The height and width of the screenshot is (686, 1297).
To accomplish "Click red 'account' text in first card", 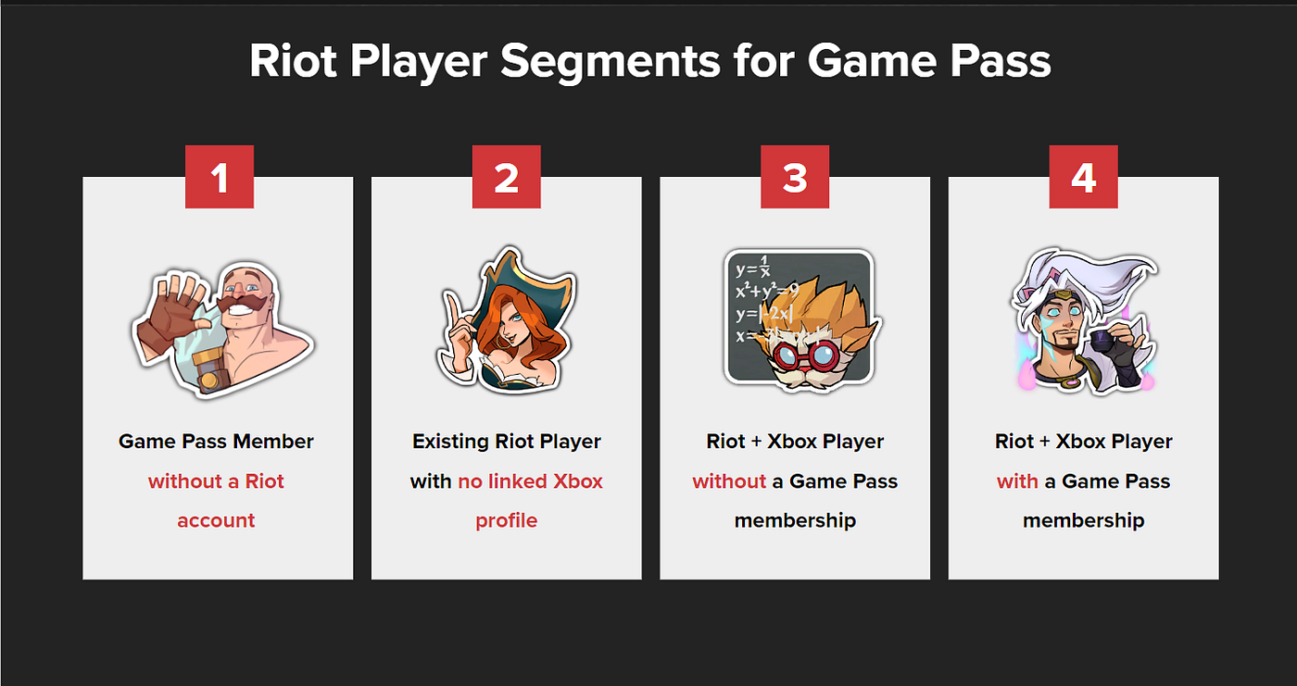I will coord(216,520).
